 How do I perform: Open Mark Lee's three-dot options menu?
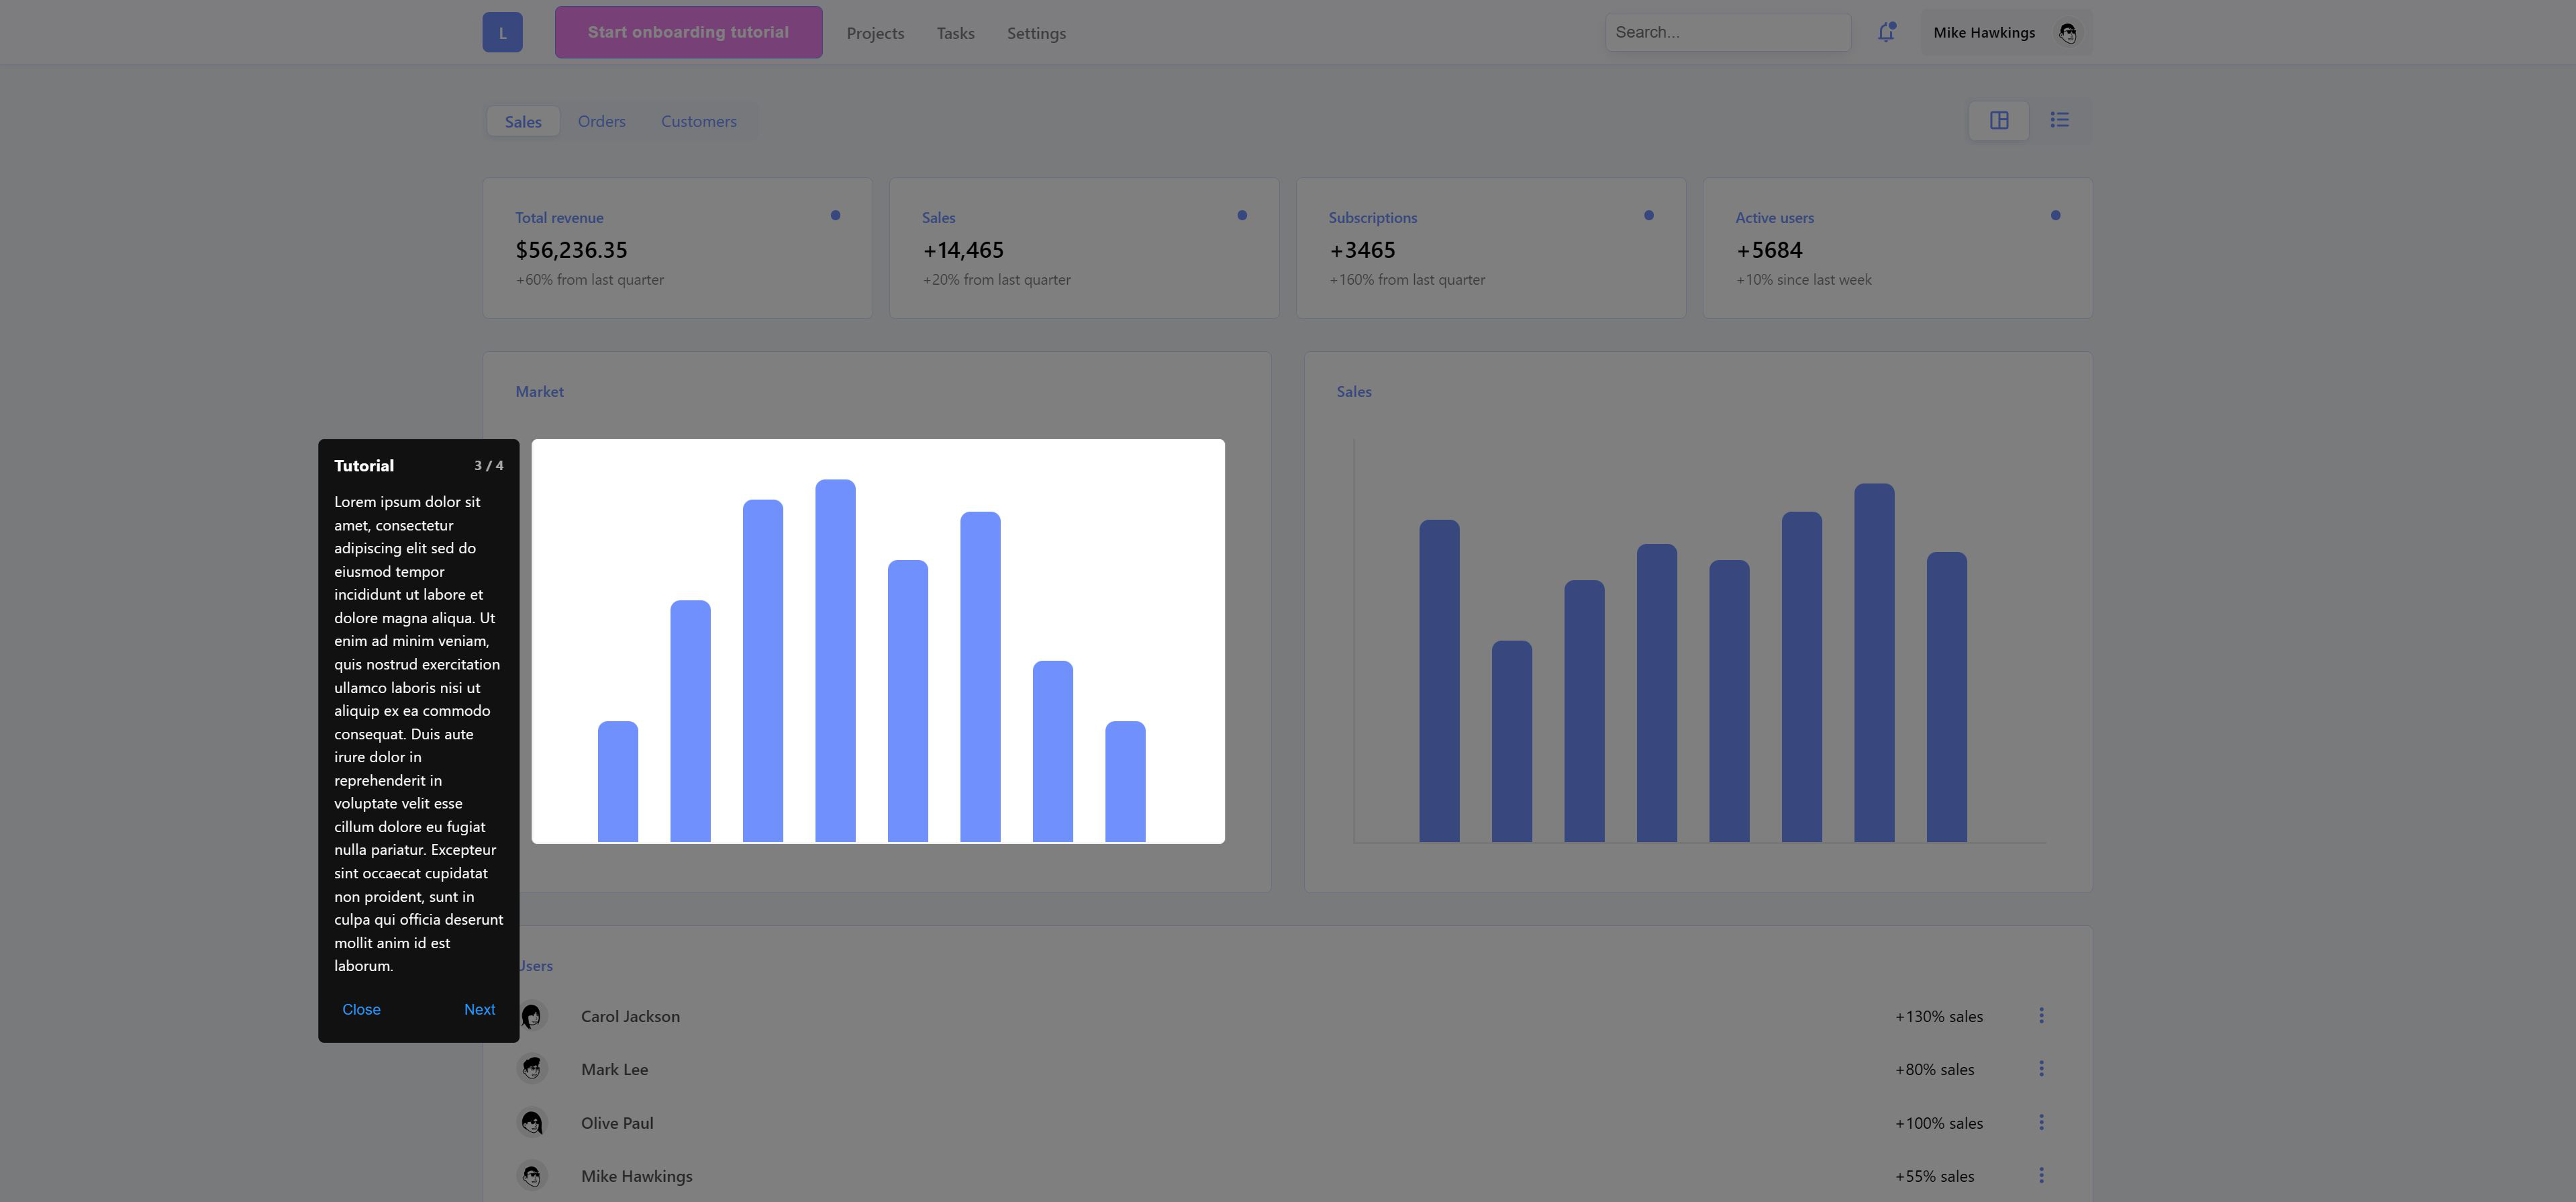[2041, 1069]
